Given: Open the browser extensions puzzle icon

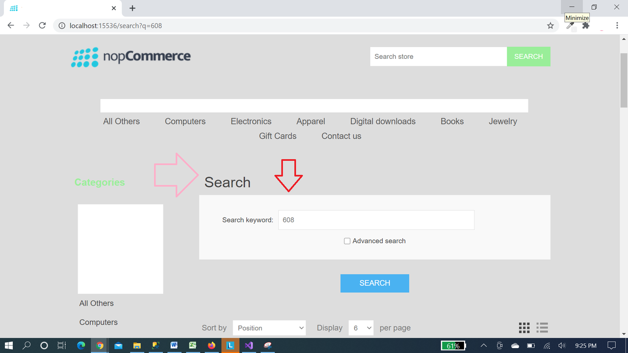Looking at the screenshot, I should 586,25.
